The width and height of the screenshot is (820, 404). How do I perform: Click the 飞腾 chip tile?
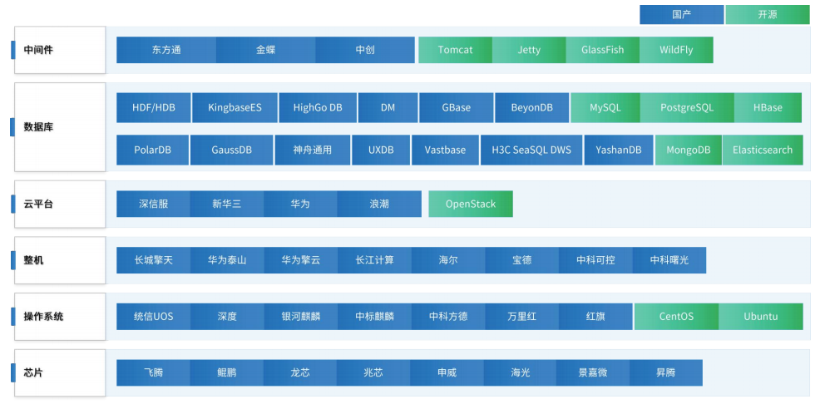[x=153, y=372]
